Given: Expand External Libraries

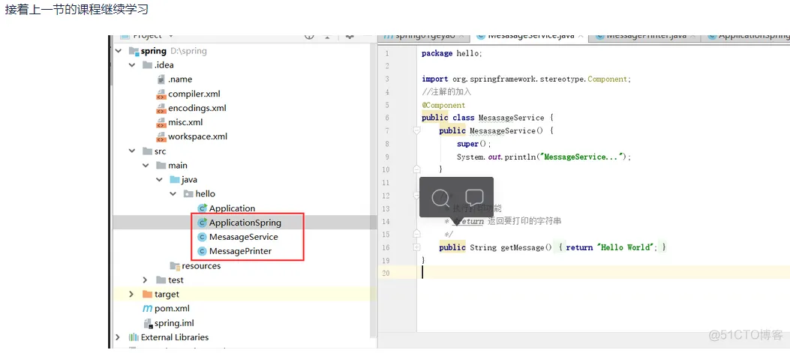Looking at the screenshot, I should [118, 337].
